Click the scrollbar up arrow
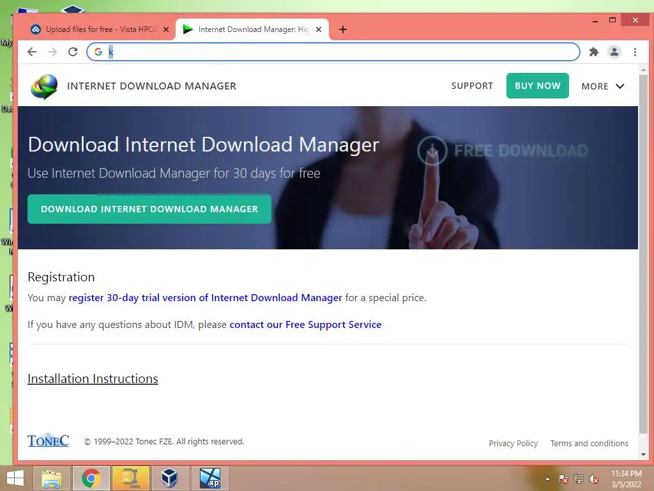The image size is (654, 491). 643,70
